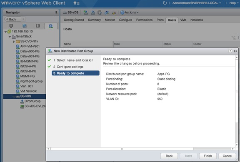Open Storage inventory tab icon
This screenshot has height=162, width=240.
click(x=37, y=26)
